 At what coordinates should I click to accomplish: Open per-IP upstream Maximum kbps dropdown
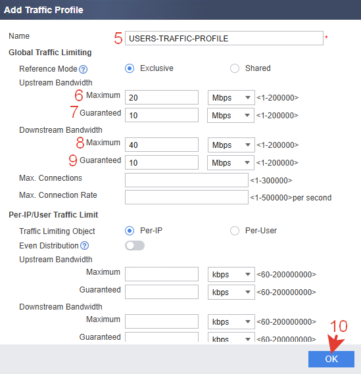[x=231, y=274]
